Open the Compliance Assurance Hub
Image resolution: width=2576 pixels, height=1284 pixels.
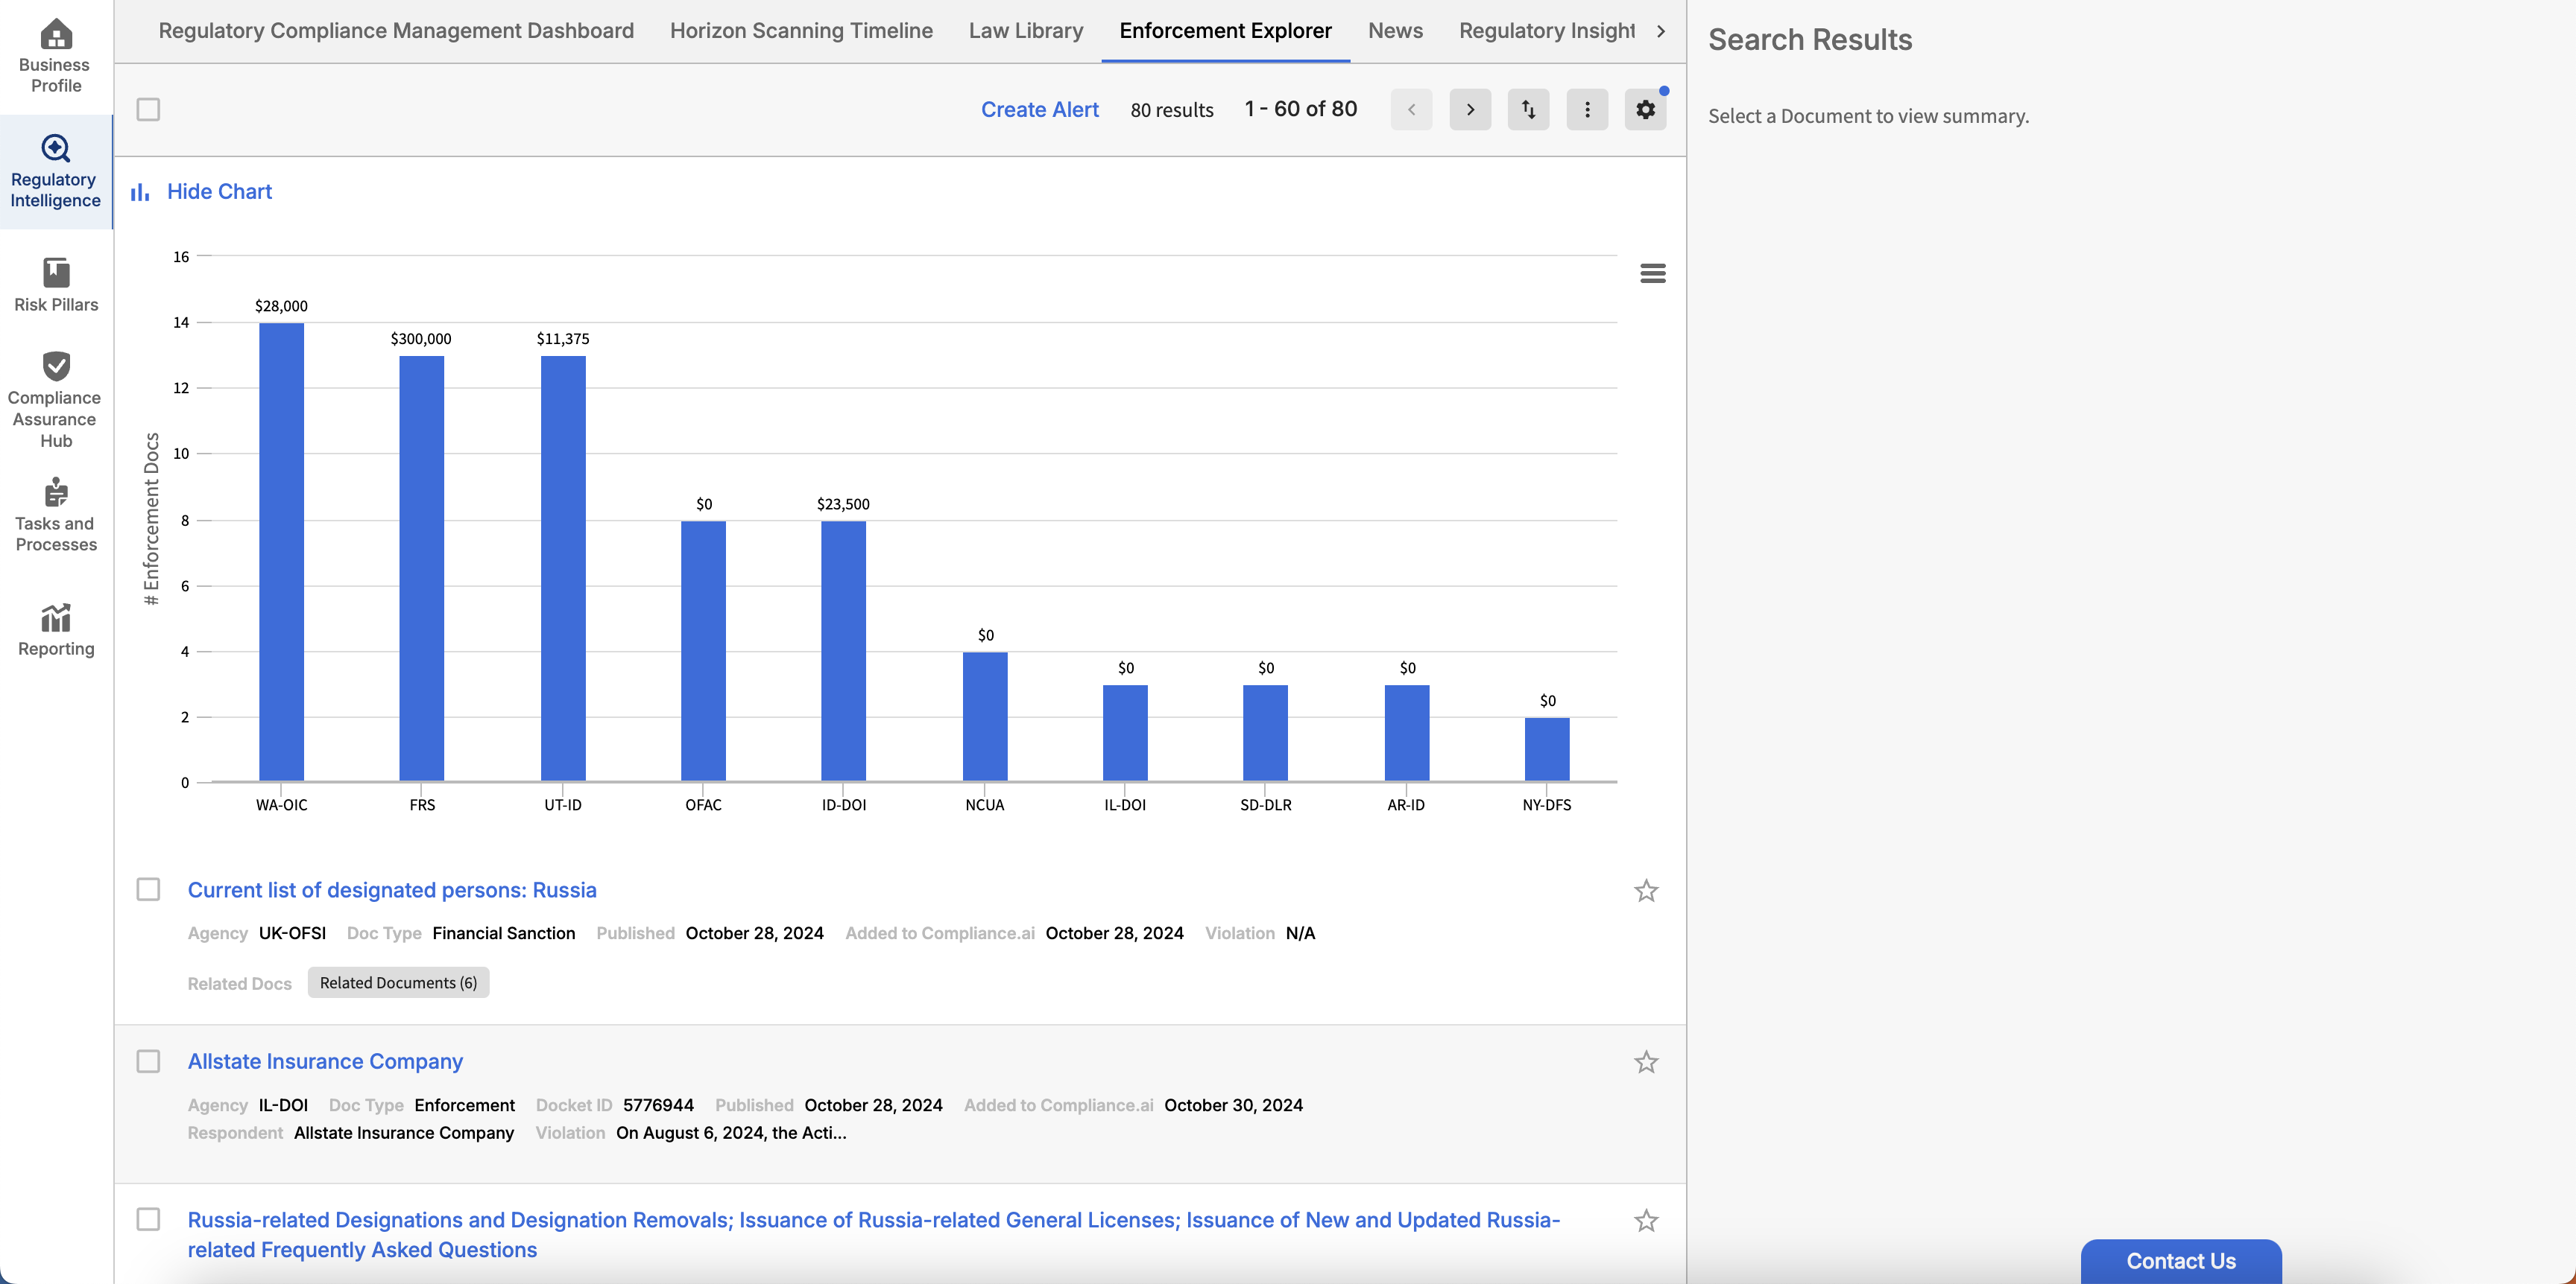[56, 398]
